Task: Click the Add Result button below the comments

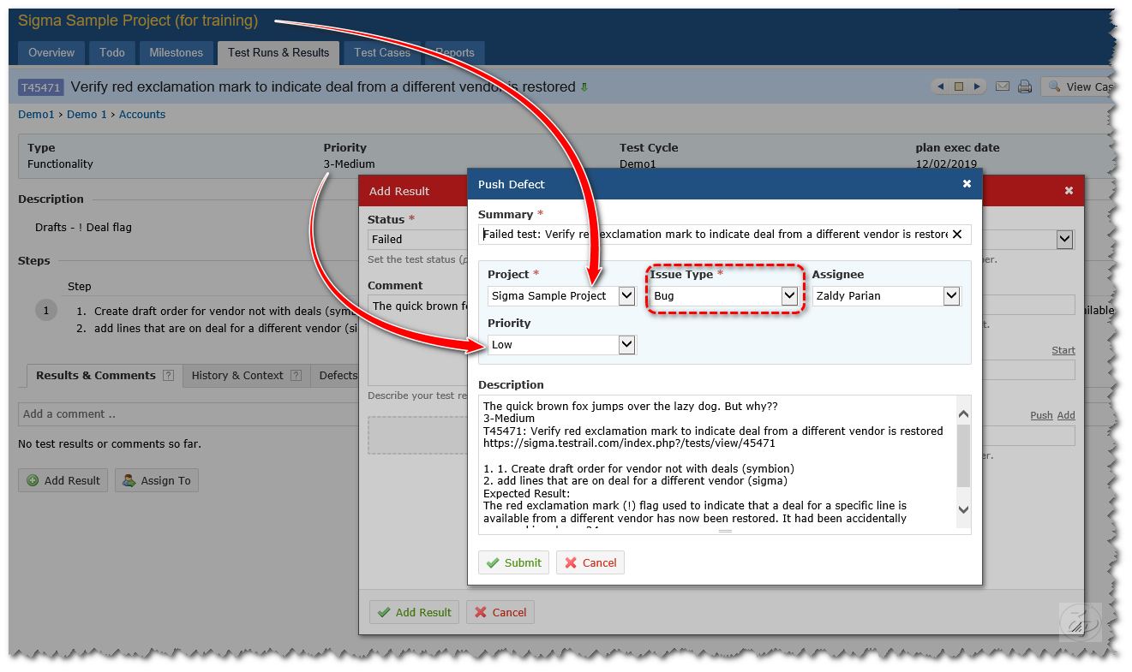Action: tap(63, 480)
